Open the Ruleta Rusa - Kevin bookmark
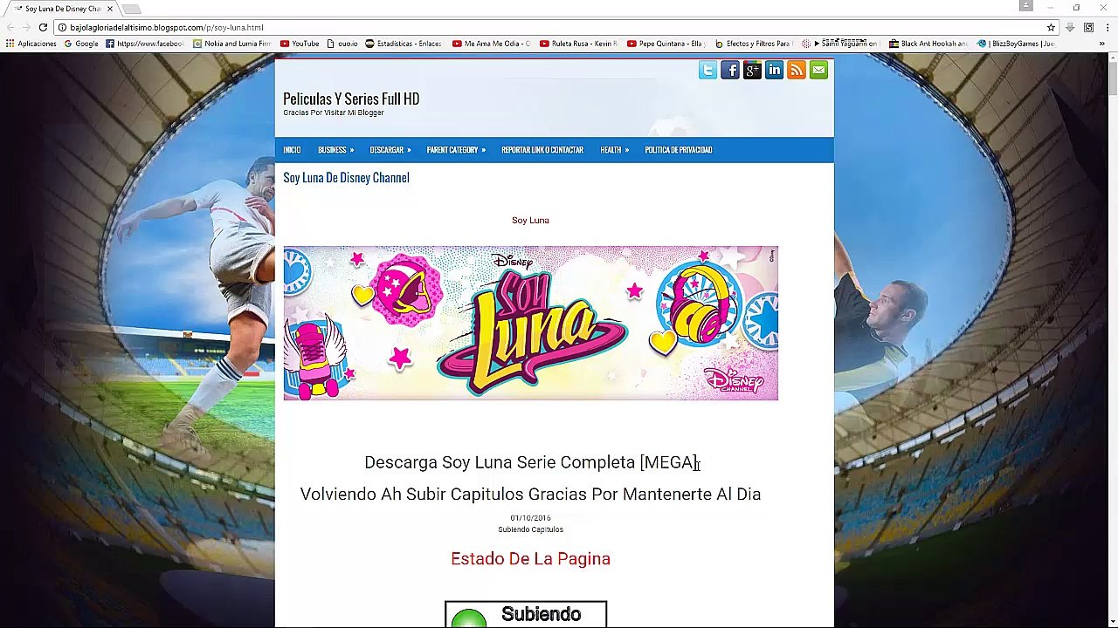Image resolution: width=1118 pixels, height=628 pixels. [x=579, y=44]
